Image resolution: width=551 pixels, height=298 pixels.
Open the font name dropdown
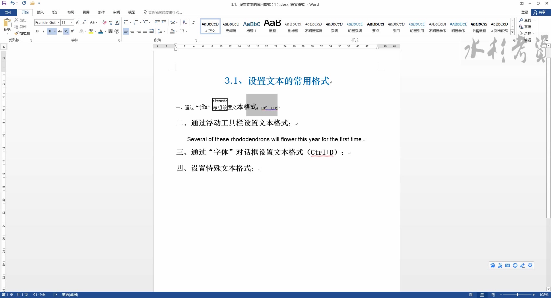point(58,22)
